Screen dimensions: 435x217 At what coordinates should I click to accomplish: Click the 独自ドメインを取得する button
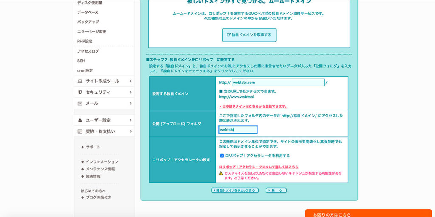249,35
